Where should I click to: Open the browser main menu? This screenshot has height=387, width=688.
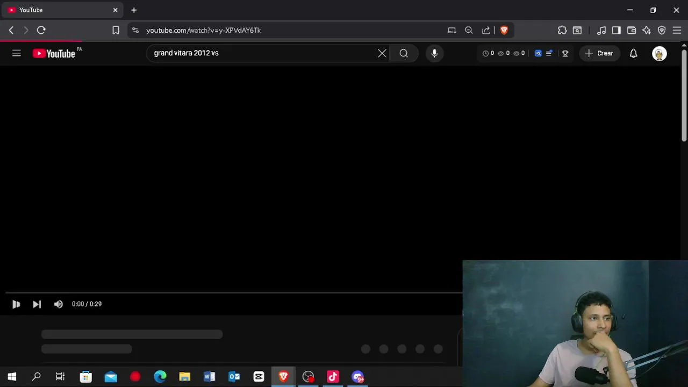tap(677, 31)
